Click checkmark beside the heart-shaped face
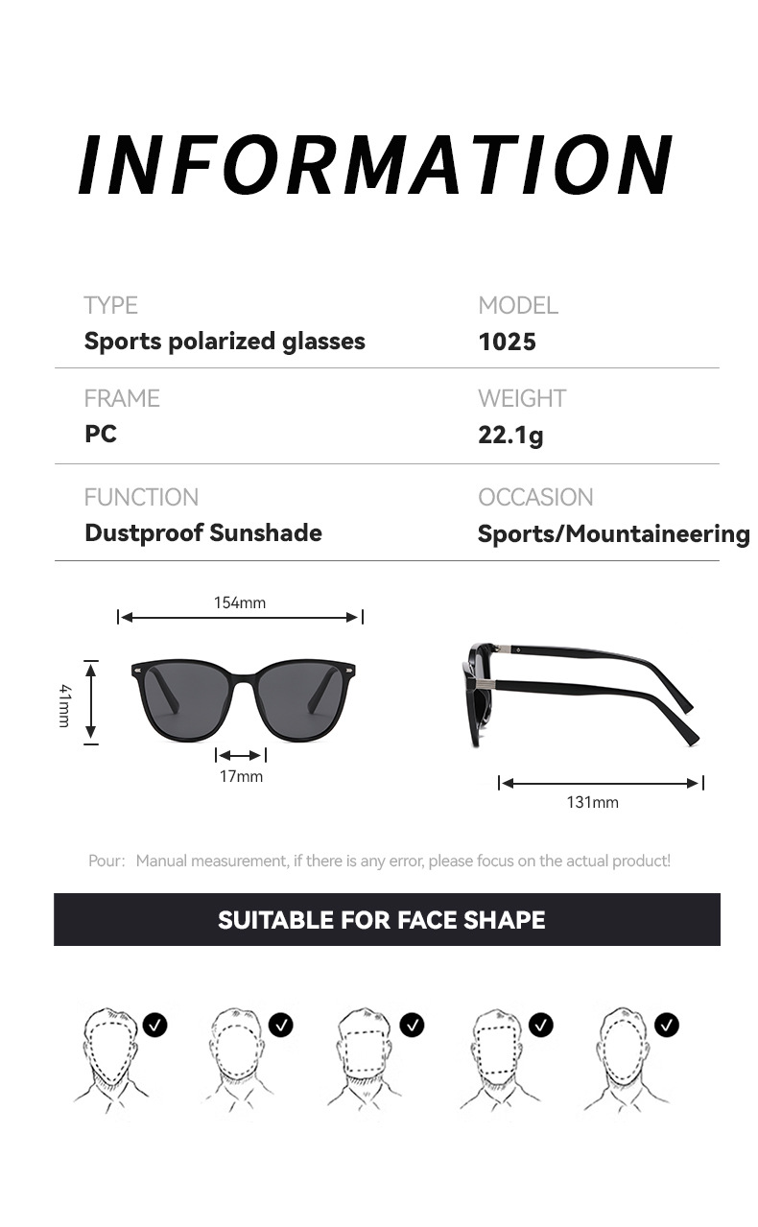 155,1025
